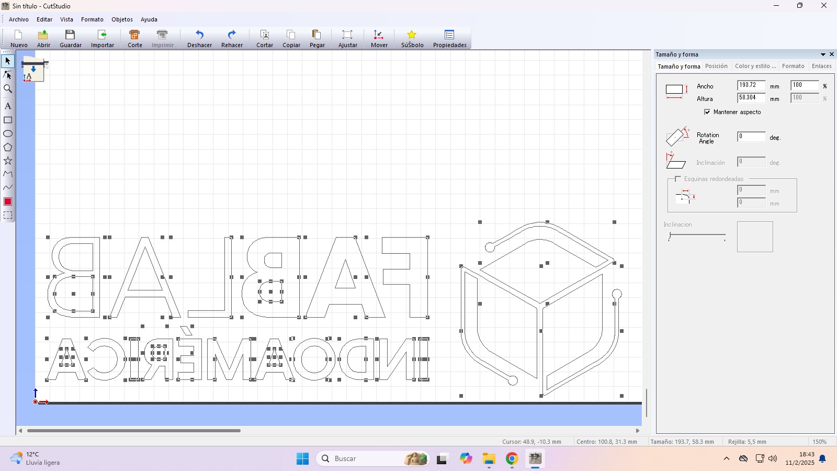Screen dimensions: 837x471
Task: Toggle the Esquinas redondeadas checkbox
Action: [678, 179]
